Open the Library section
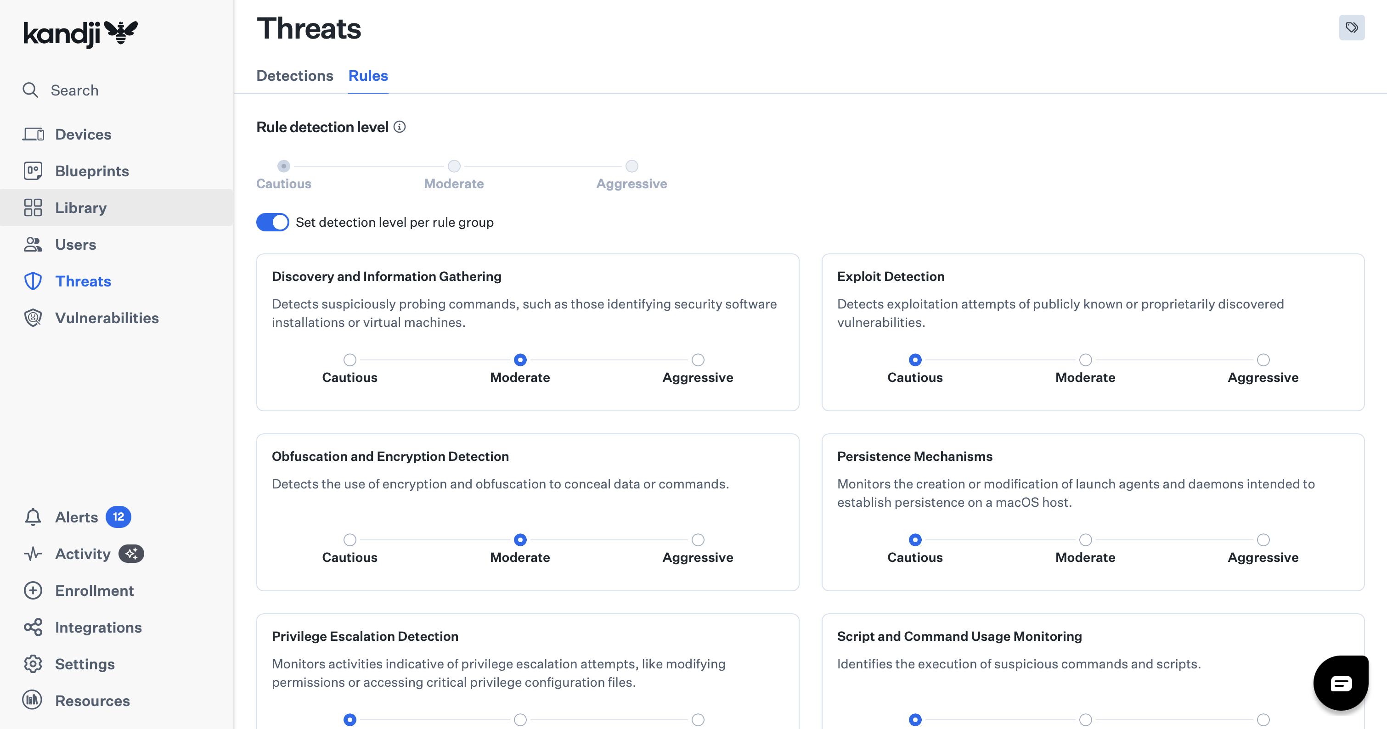The height and width of the screenshot is (729, 1387). [81, 207]
